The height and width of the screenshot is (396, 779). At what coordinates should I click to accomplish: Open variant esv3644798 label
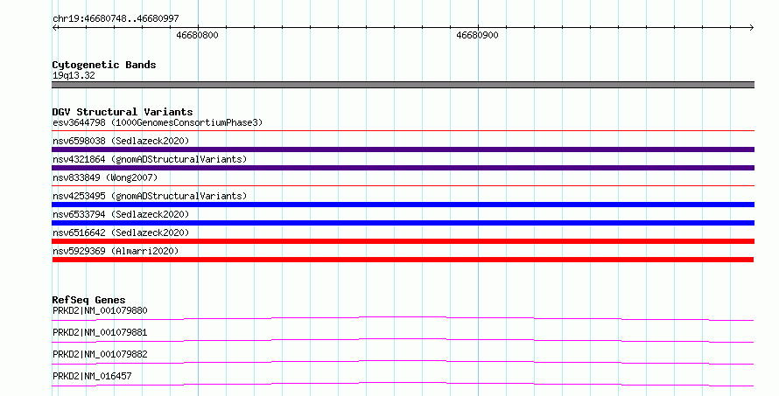tap(158, 122)
